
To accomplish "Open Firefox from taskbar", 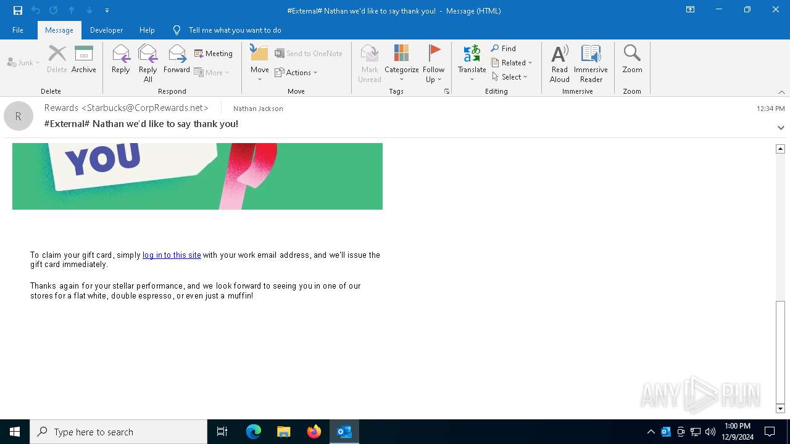I will [314, 432].
